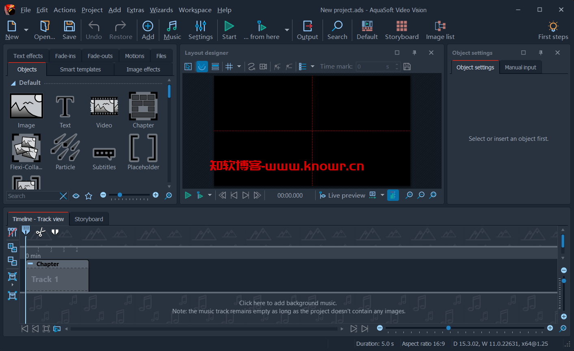Click toolbox zoom-in plus button

tap(156, 195)
